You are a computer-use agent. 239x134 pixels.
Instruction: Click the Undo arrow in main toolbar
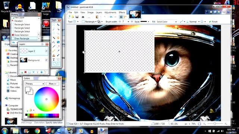111,17
